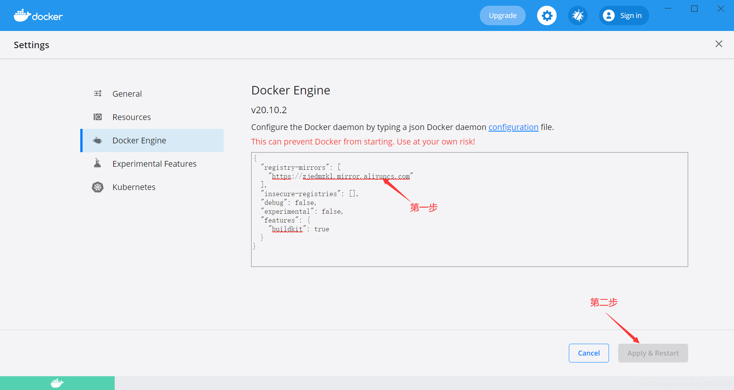Click the Experimental Features flask icon

tap(98, 163)
